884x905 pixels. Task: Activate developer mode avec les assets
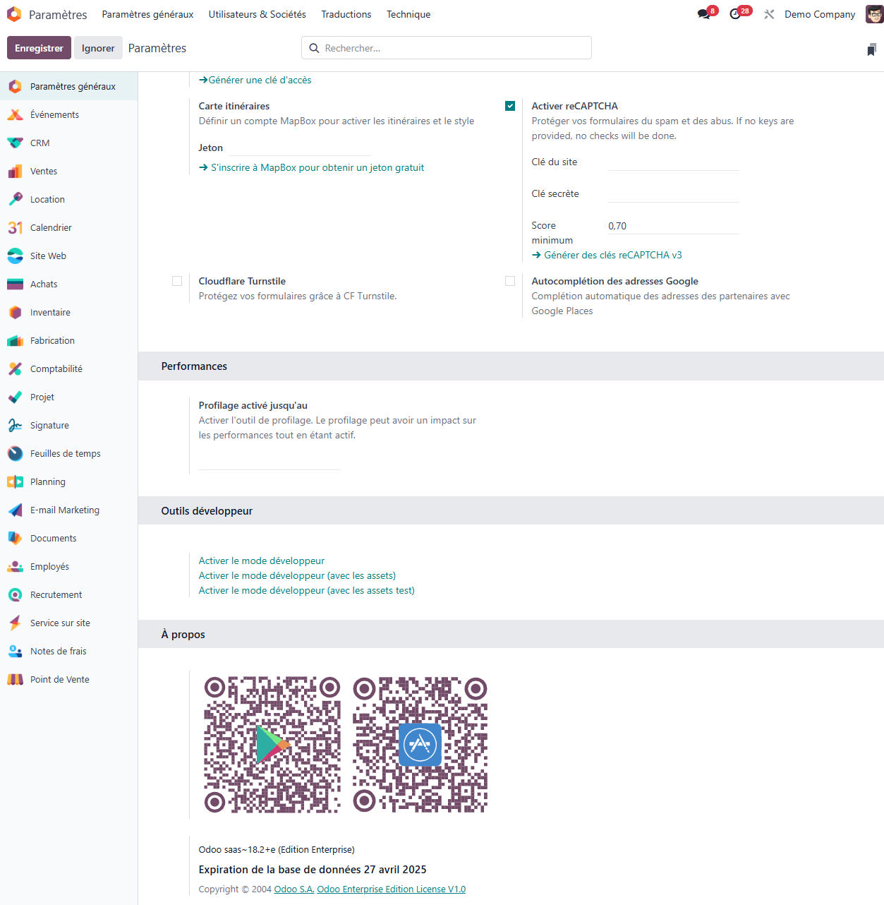pos(297,575)
